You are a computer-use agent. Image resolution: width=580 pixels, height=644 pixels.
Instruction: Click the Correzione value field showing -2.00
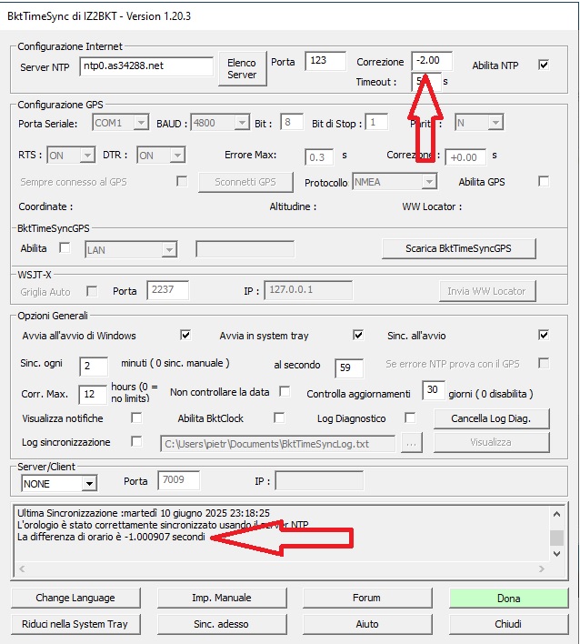click(432, 61)
